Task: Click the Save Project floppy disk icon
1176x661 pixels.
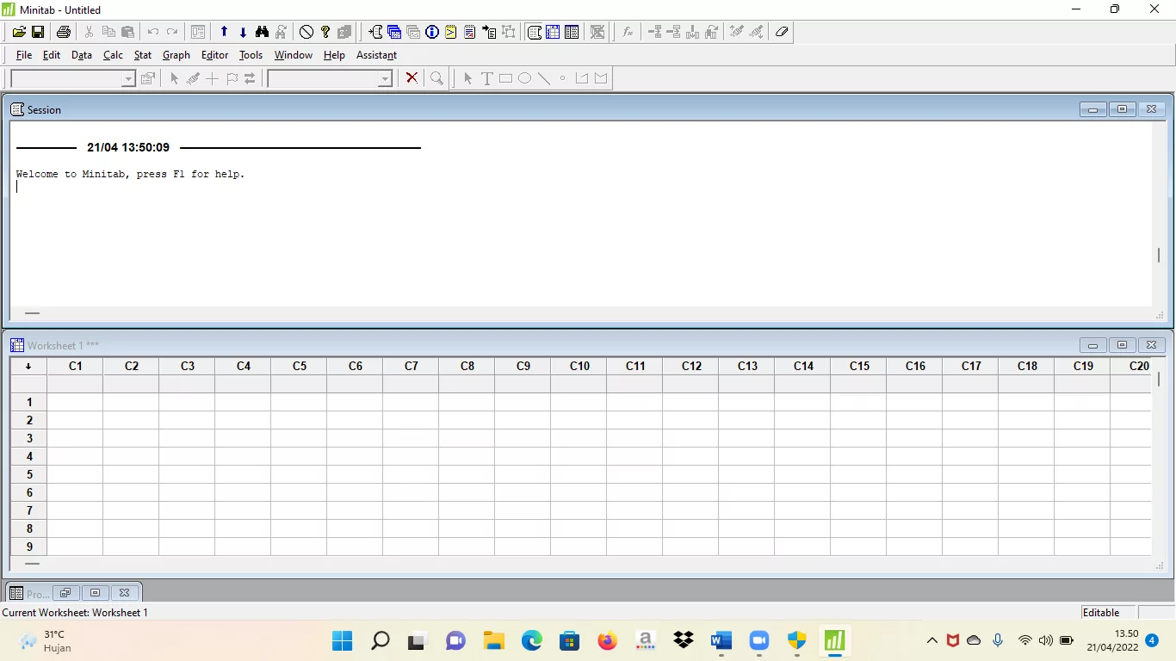Action: (x=38, y=32)
